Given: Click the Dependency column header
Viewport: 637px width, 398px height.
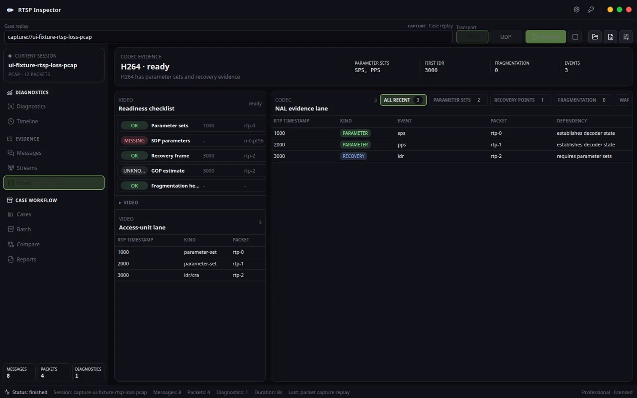Looking at the screenshot, I should [x=572, y=121].
